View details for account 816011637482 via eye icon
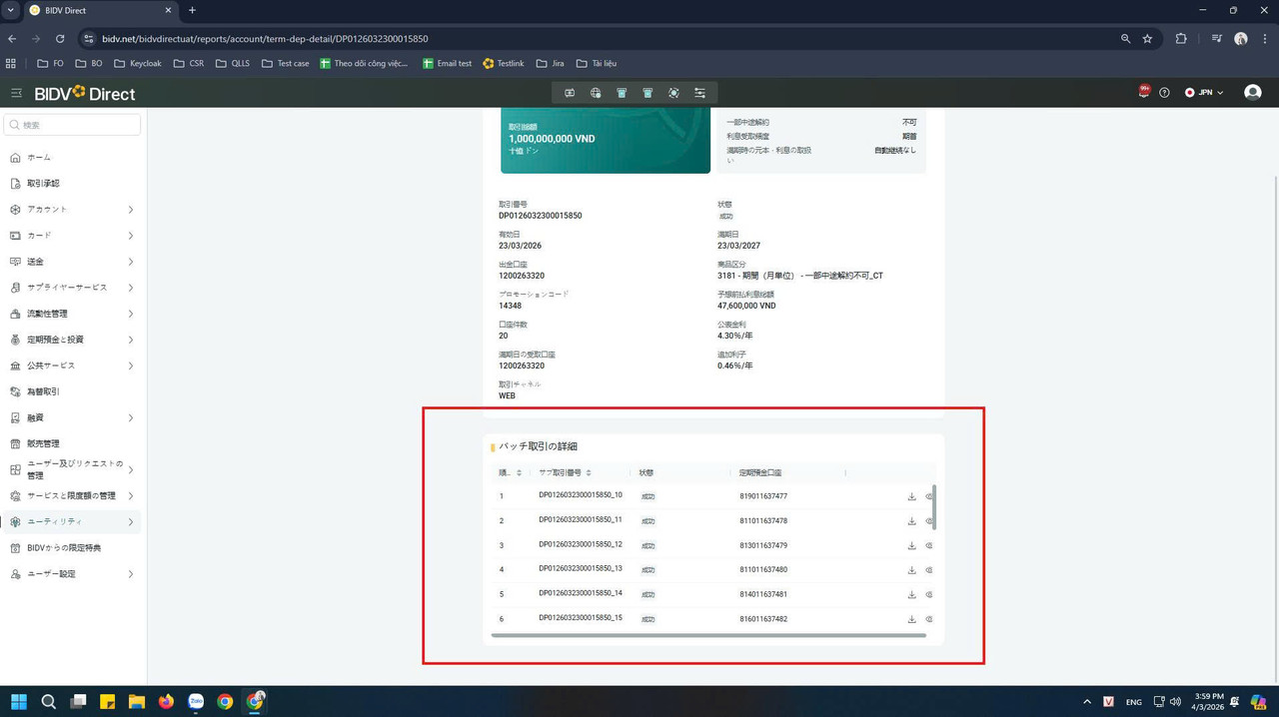 [x=929, y=619]
